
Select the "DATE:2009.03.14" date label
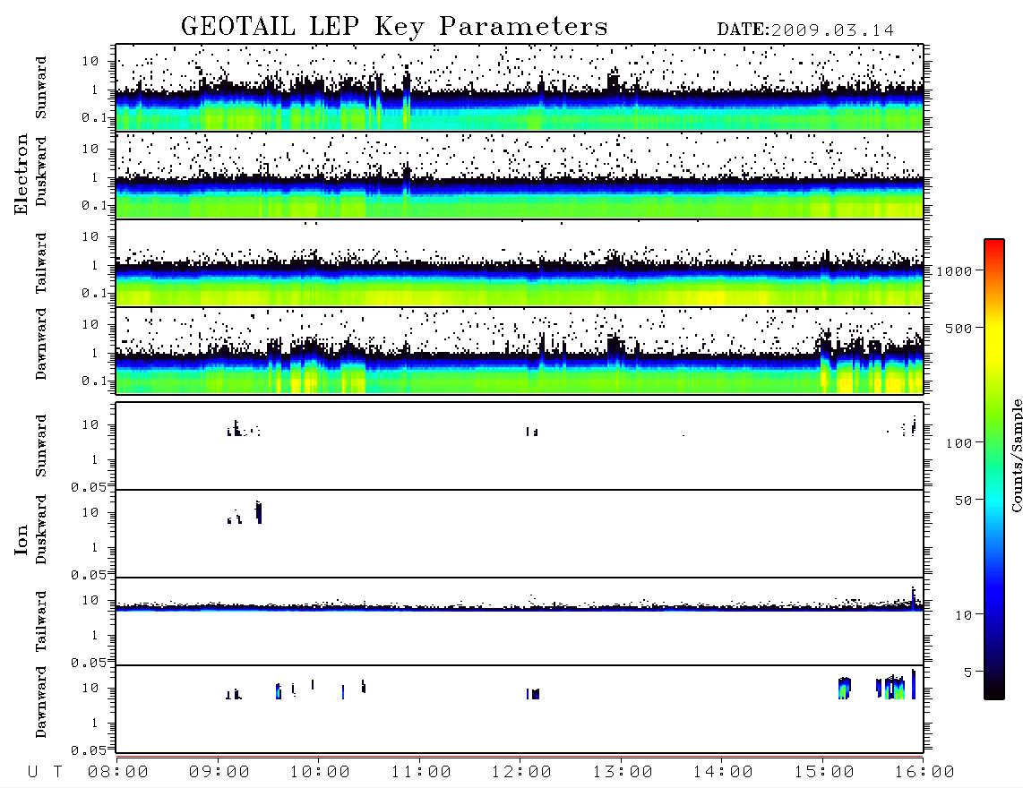805,30
